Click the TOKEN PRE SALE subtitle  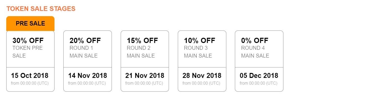(27, 52)
